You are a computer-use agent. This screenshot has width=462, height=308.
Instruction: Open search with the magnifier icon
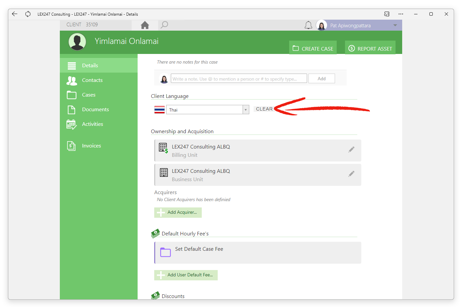(164, 25)
